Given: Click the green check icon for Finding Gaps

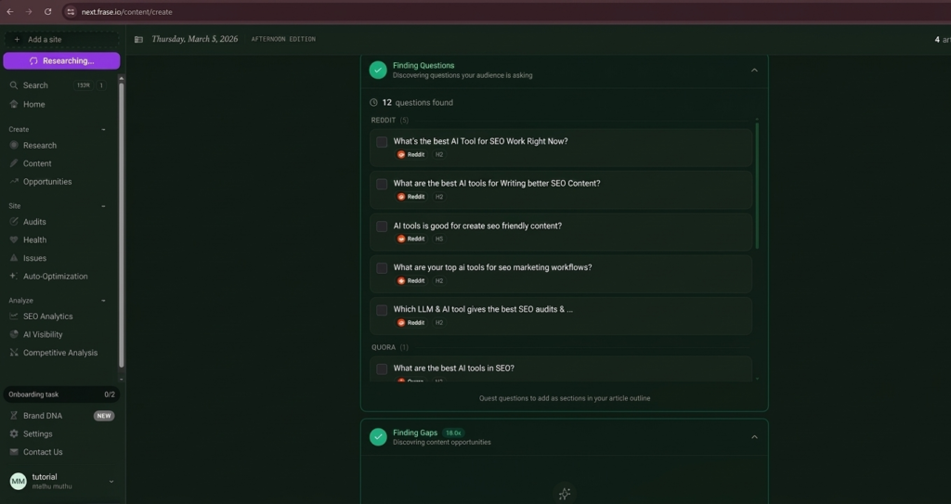Looking at the screenshot, I should pyautogui.click(x=378, y=437).
